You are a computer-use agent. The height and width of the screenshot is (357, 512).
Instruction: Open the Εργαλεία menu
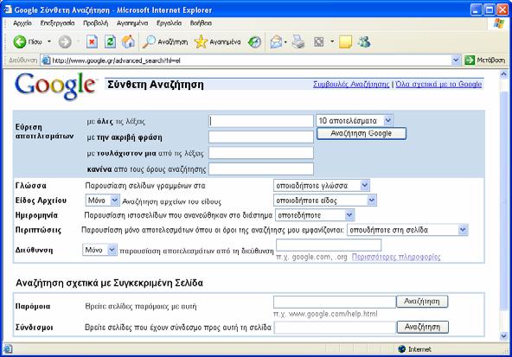pos(169,23)
